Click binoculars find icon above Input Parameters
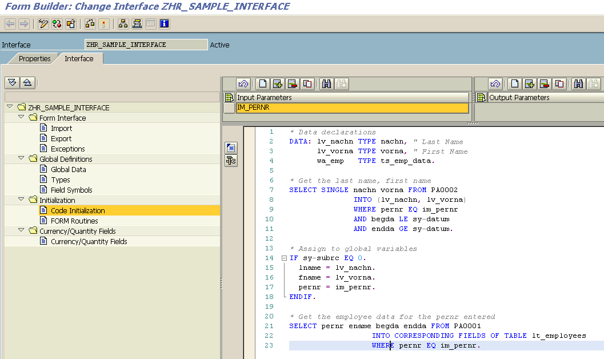Image resolution: width=604 pixels, height=359 pixels. coord(326,84)
